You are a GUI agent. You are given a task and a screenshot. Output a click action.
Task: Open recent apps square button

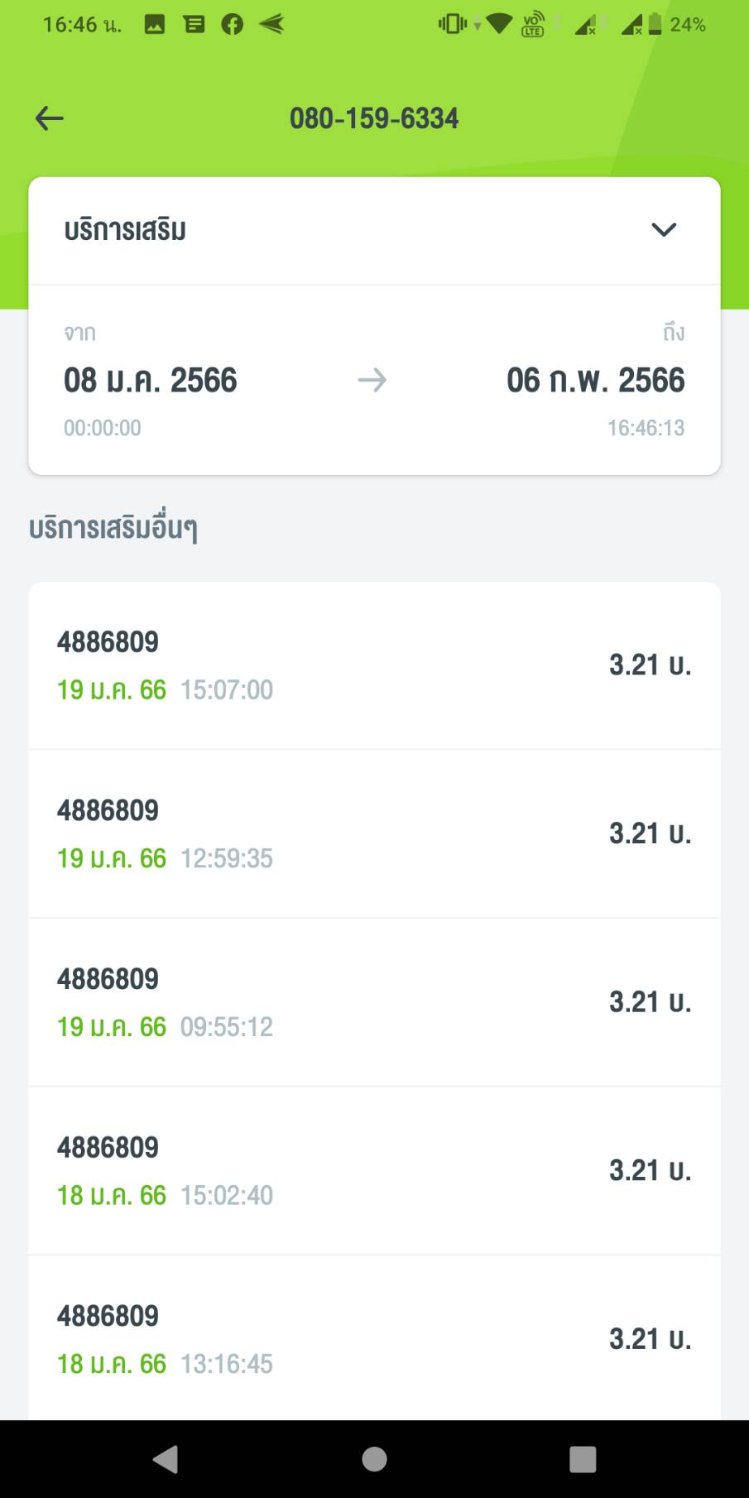coord(583,1458)
